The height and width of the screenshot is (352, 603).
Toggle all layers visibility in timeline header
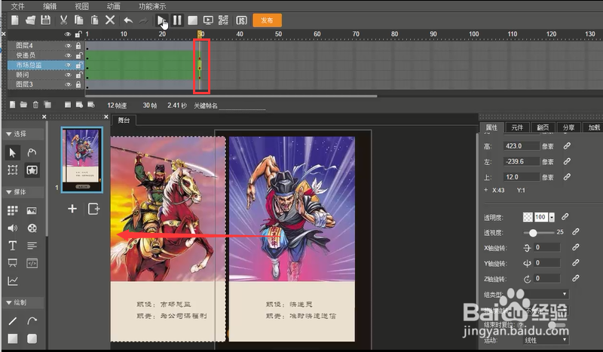pos(68,34)
